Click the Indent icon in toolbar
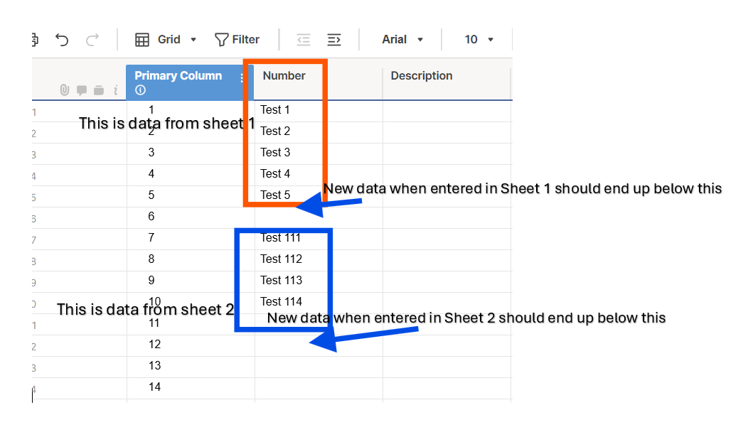Viewport: 743px width, 437px height. [334, 40]
